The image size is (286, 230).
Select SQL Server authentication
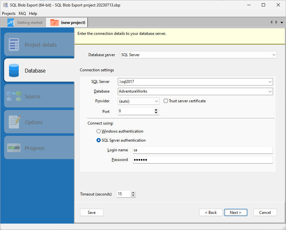click(98, 140)
